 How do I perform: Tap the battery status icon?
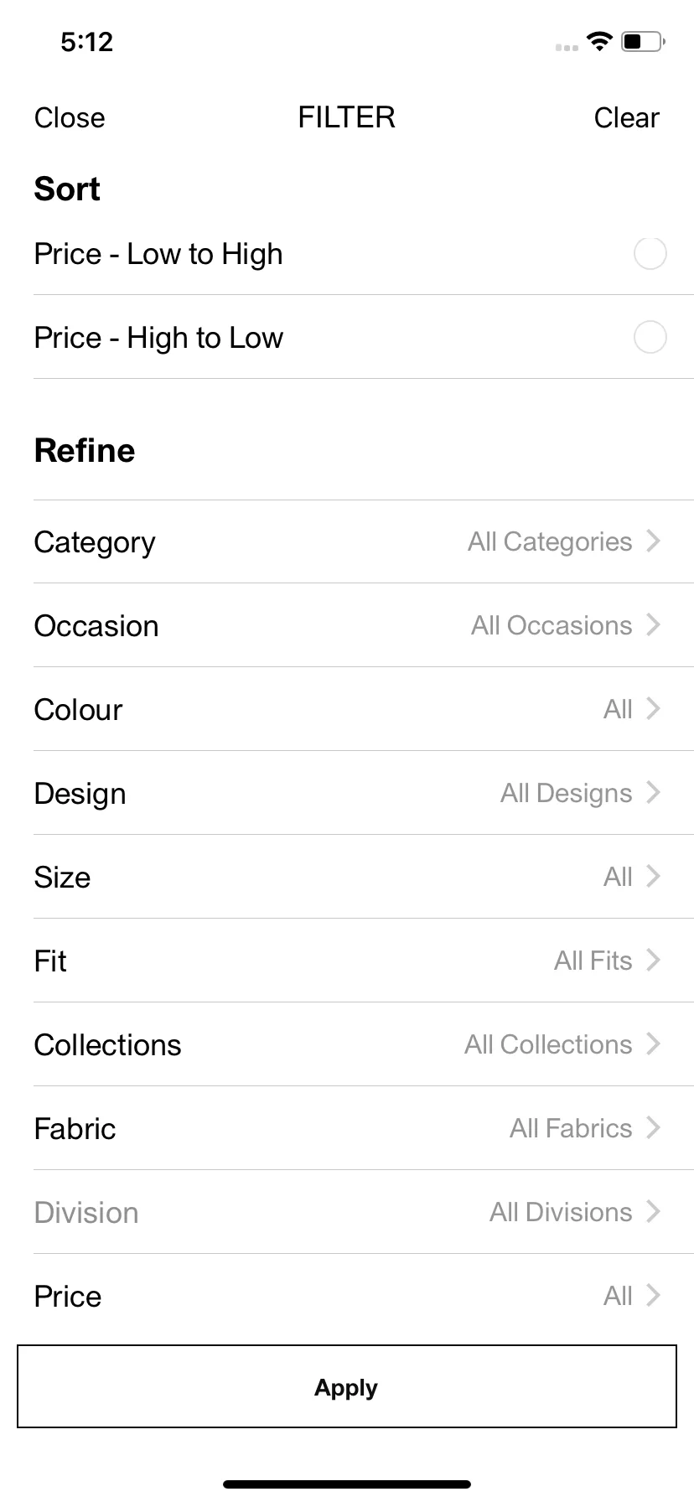point(643,41)
